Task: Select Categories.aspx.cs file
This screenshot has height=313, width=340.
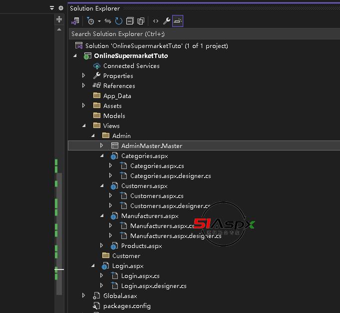Action: (x=157, y=166)
